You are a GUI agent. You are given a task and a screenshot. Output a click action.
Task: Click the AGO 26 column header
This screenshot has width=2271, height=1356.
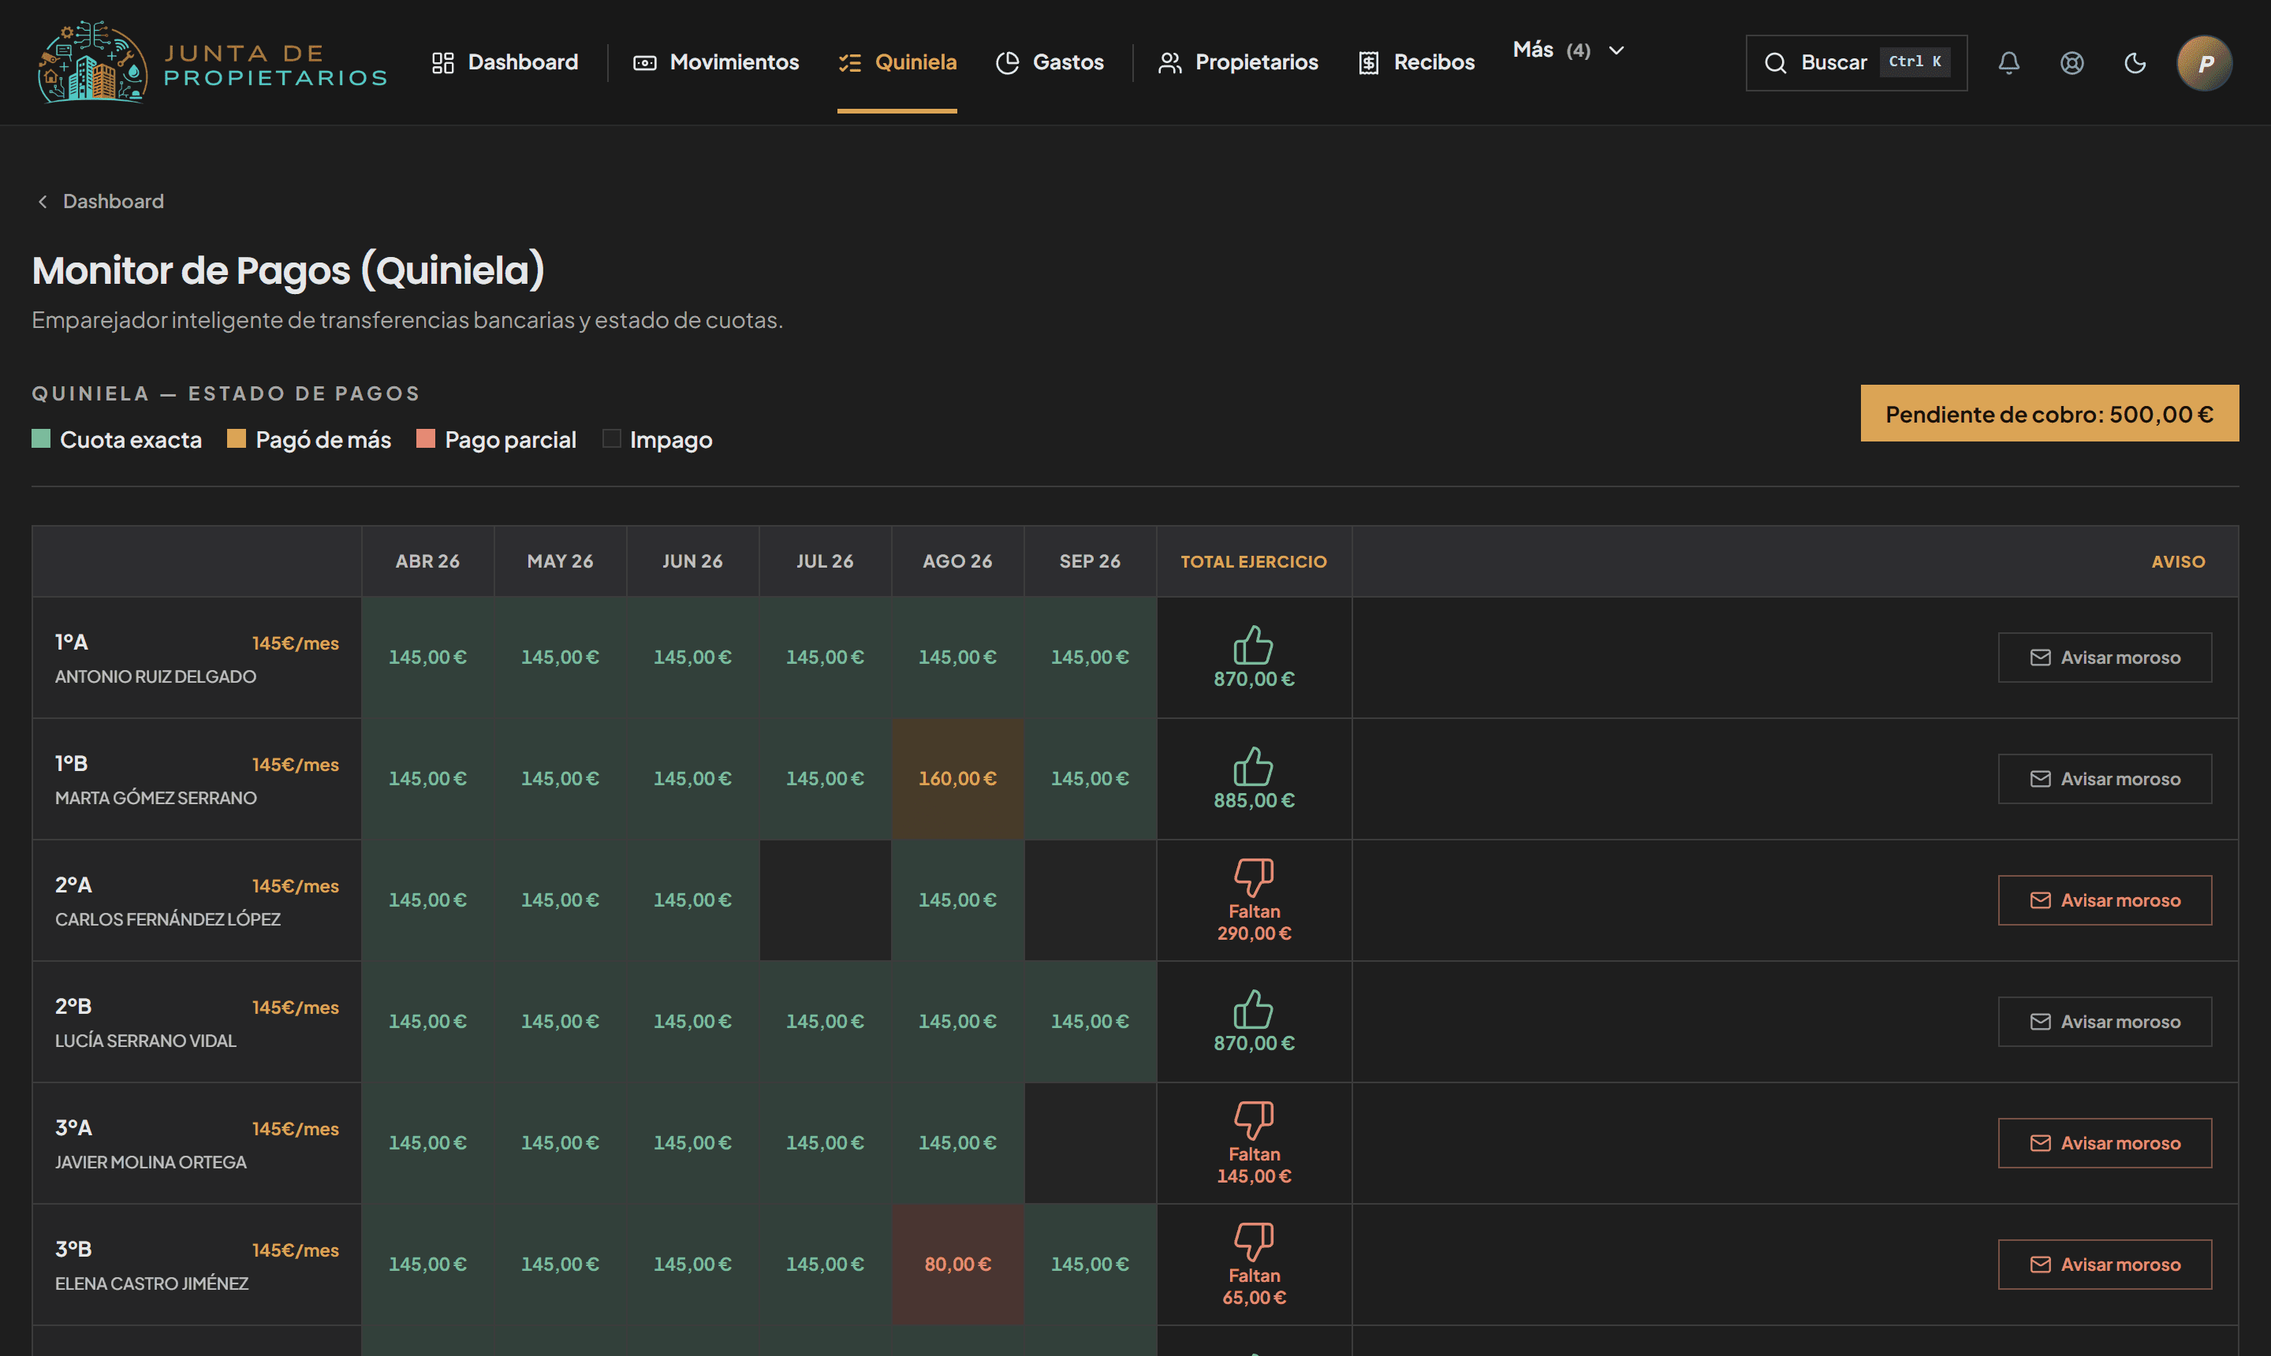coord(958,561)
